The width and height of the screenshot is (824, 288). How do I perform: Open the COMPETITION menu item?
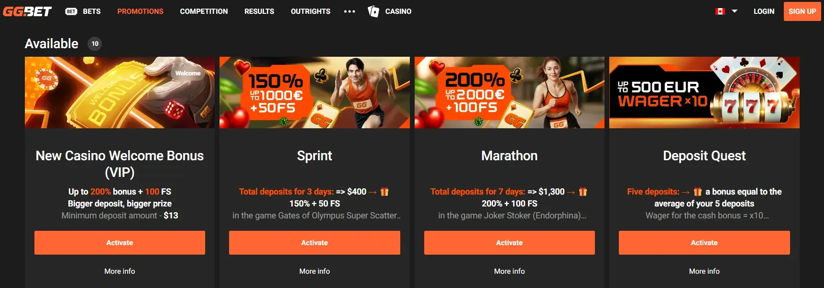[x=204, y=11]
